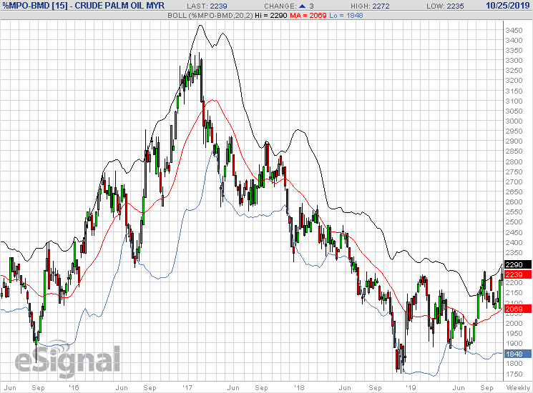Click the 2500 price axis label
Viewport: 533px width, 393px height.
tap(514, 222)
